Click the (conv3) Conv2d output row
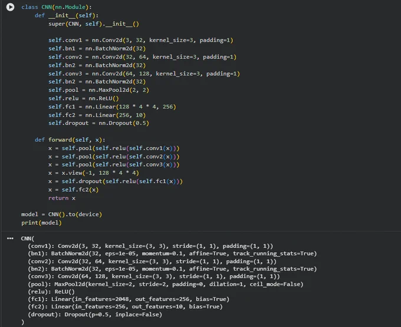Viewport: 401px width, 327px height. [x=154, y=276]
